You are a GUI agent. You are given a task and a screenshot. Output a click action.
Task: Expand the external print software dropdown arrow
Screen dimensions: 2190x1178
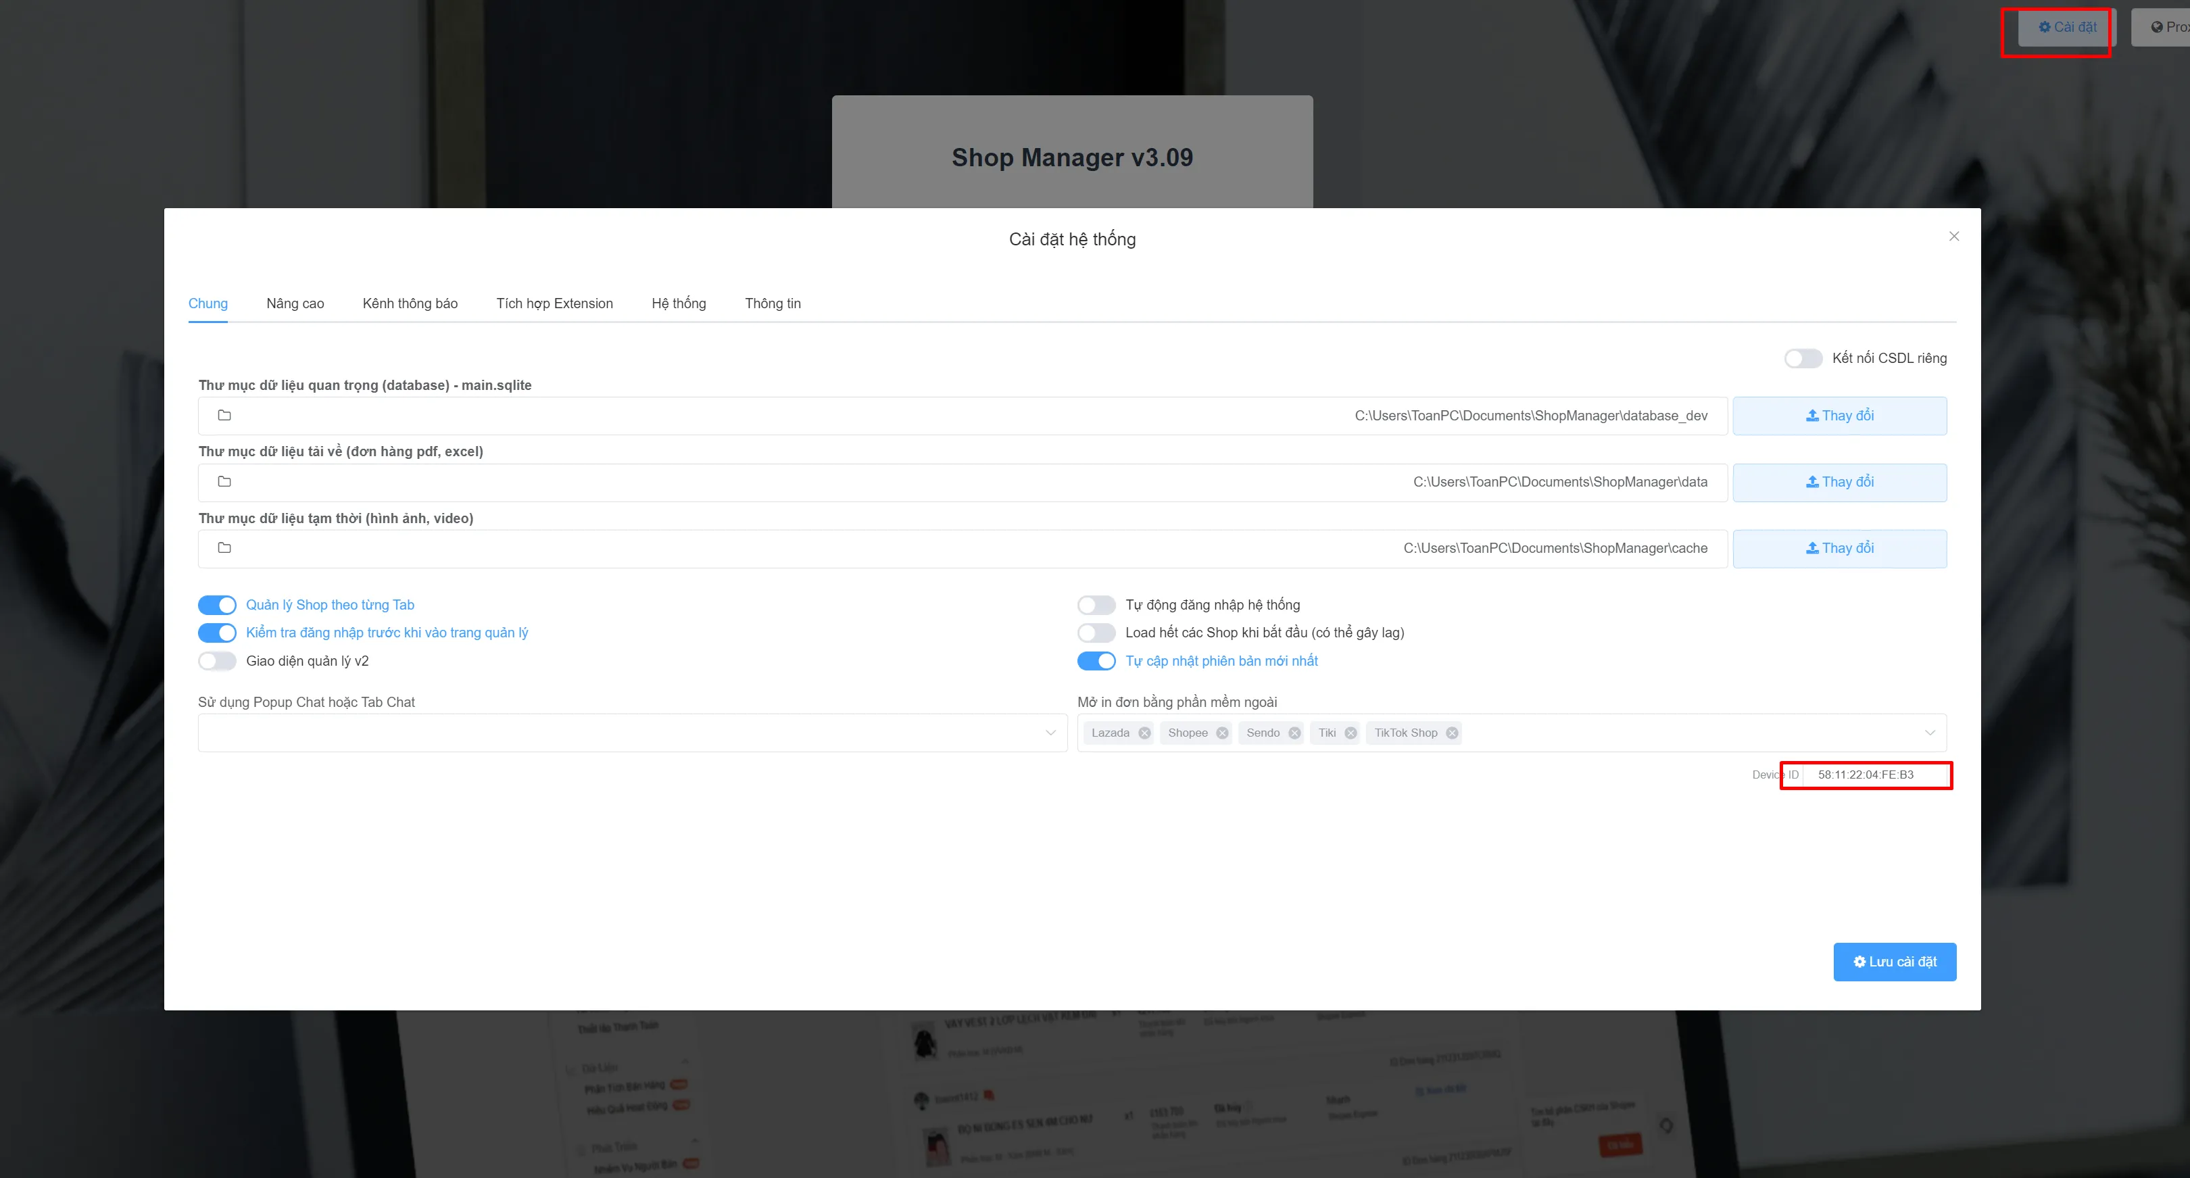[1930, 733]
